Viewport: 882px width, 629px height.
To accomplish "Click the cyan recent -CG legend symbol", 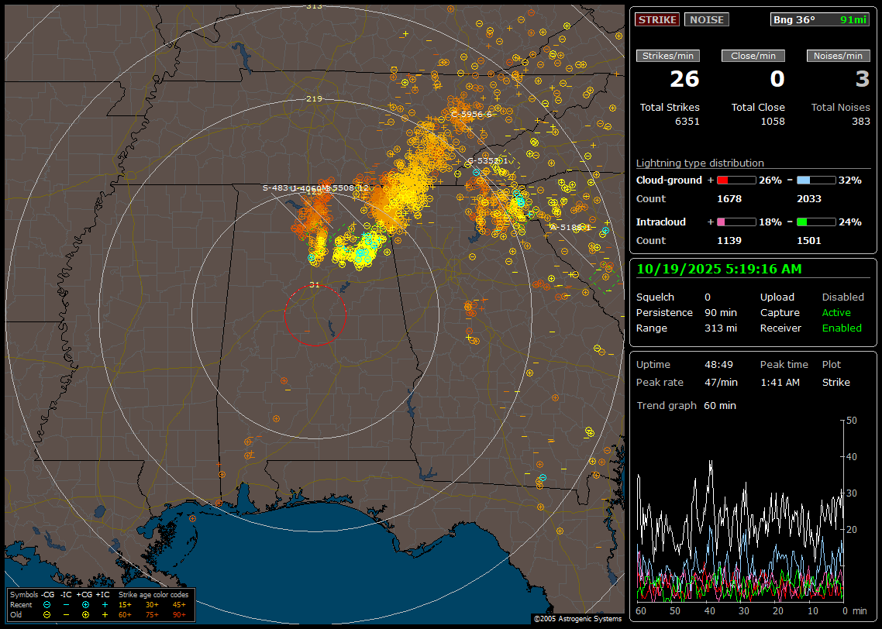I will click(47, 604).
